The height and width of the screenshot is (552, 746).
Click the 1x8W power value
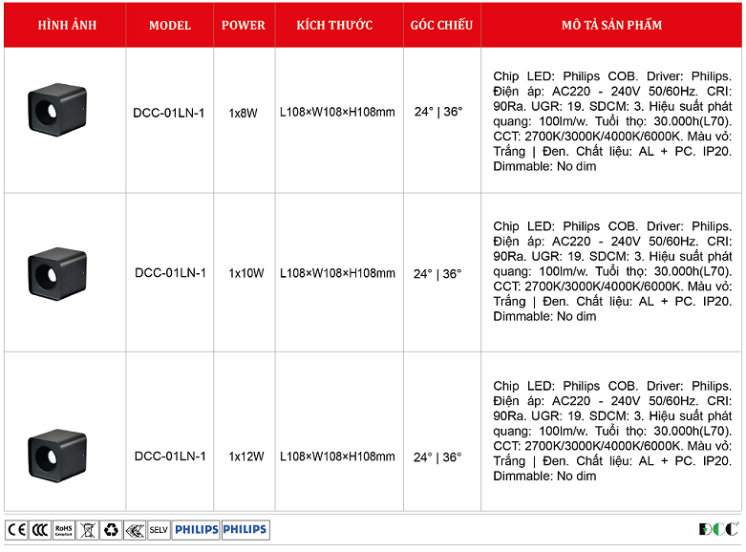[244, 113]
